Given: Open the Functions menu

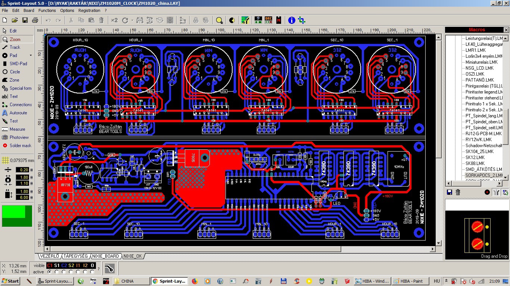Looking at the screenshot, I should point(47,10).
